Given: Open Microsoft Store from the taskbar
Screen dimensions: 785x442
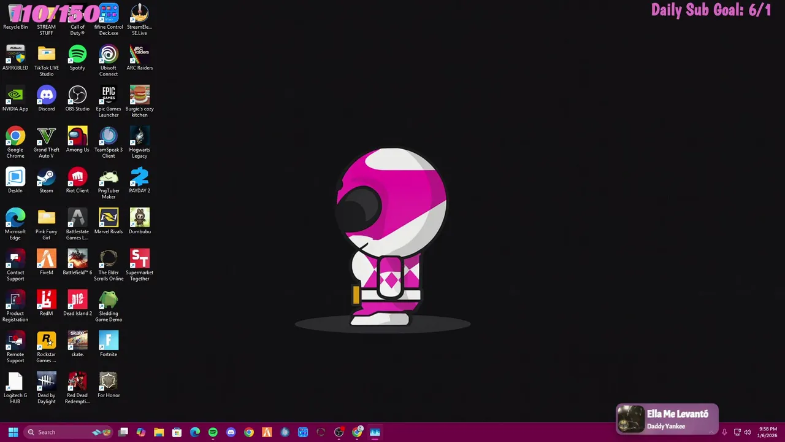Looking at the screenshot, I should click(x=177, y=432).
